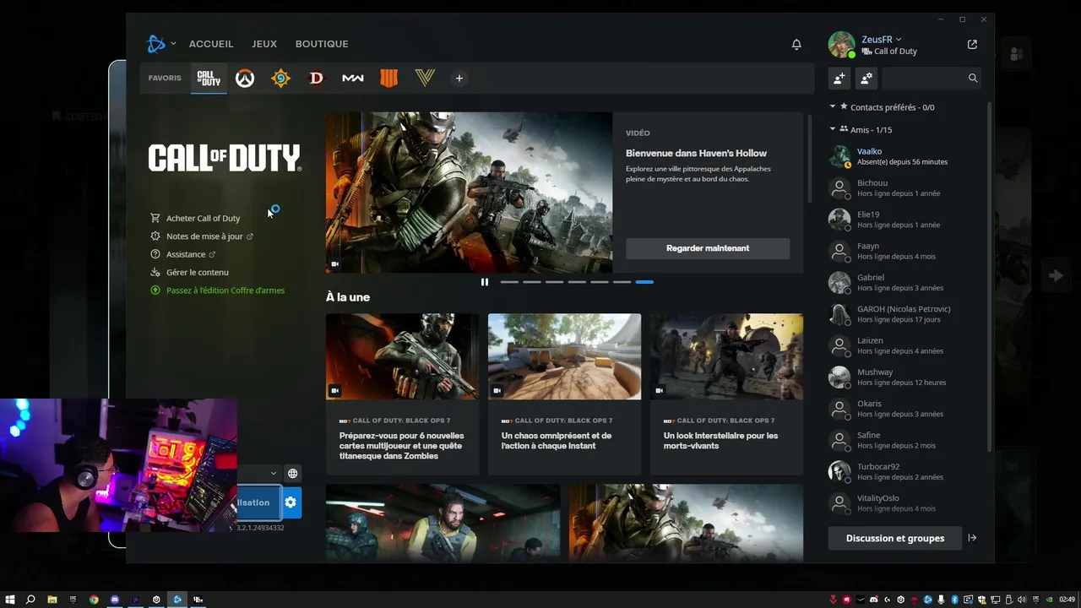Open File Explorer from the taskbar
The image size is (1081, 608).
(52, 600)
